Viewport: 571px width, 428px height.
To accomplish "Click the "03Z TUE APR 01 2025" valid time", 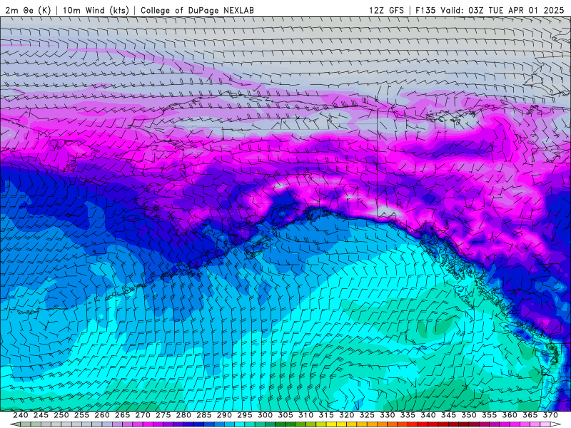I will pyautogui.click(x=516, y=10).
